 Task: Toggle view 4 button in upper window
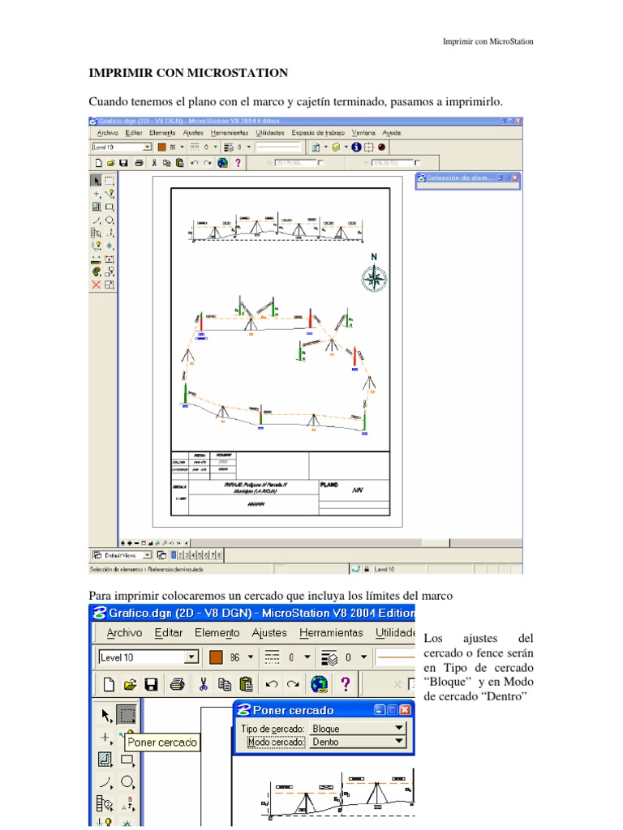(x=193, y=555)
